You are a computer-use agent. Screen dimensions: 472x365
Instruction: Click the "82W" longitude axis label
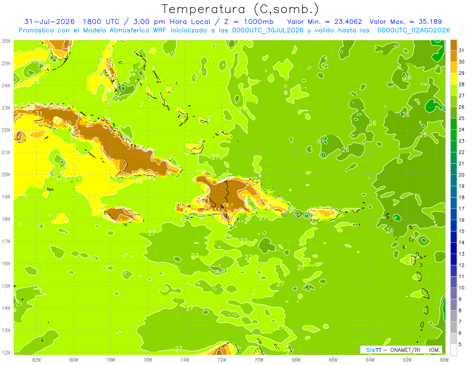pos(37,359)
